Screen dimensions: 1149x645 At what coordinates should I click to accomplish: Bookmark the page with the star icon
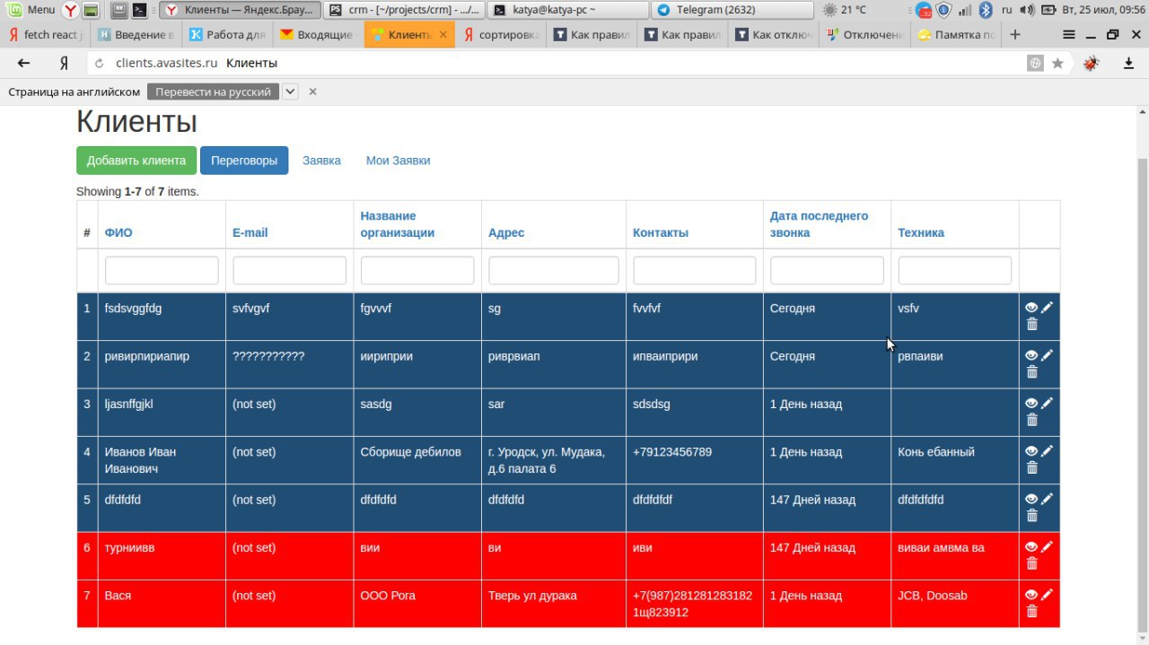pos(1057,63)
